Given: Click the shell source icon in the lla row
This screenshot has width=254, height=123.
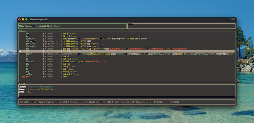Looking at the screenshot, I should tap(46, 64).
